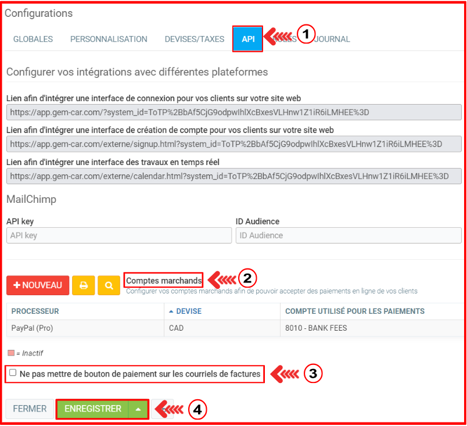Check the no payment button on invoices box
This screenshot has width=467, height=426.
pos(13,373)
